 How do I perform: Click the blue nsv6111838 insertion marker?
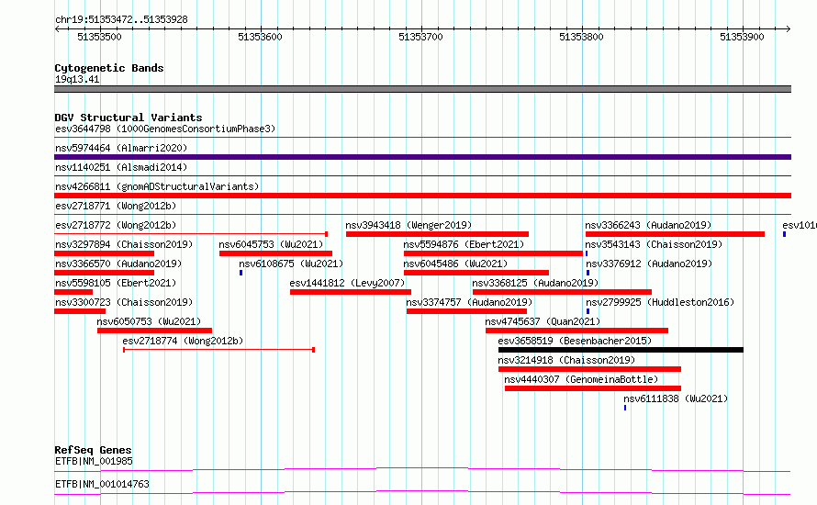pos(625,408)
